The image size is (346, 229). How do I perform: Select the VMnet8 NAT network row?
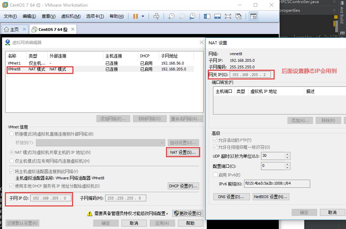tap(100, 69)
